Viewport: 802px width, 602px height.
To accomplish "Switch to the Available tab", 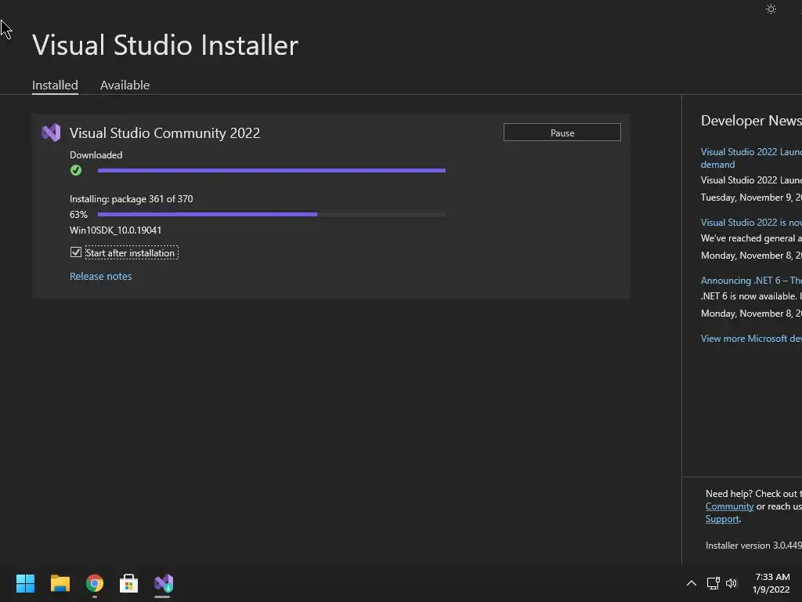I will pyautogui.click(x=125, y=85).
